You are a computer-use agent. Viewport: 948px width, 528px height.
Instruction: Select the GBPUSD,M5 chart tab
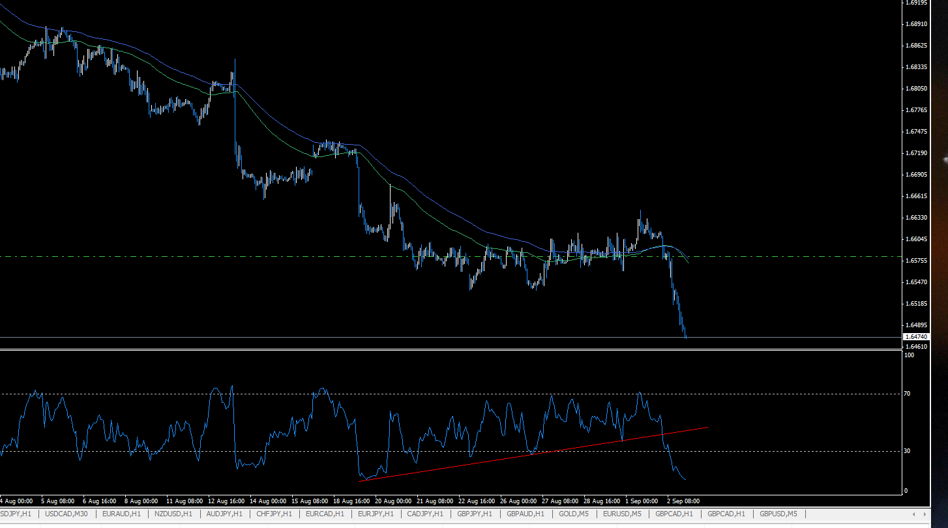pyautogui.click(x=778, y=514)
